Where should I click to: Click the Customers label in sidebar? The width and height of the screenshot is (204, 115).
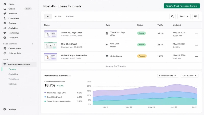click(14, 18)
